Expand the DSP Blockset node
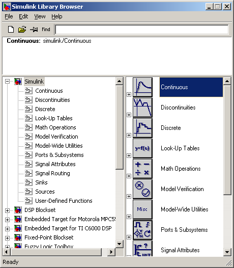 pos(7,210)
